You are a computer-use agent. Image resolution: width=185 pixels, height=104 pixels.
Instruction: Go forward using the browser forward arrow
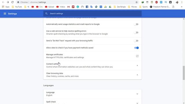pyautogui.click(x=8, y=2)
